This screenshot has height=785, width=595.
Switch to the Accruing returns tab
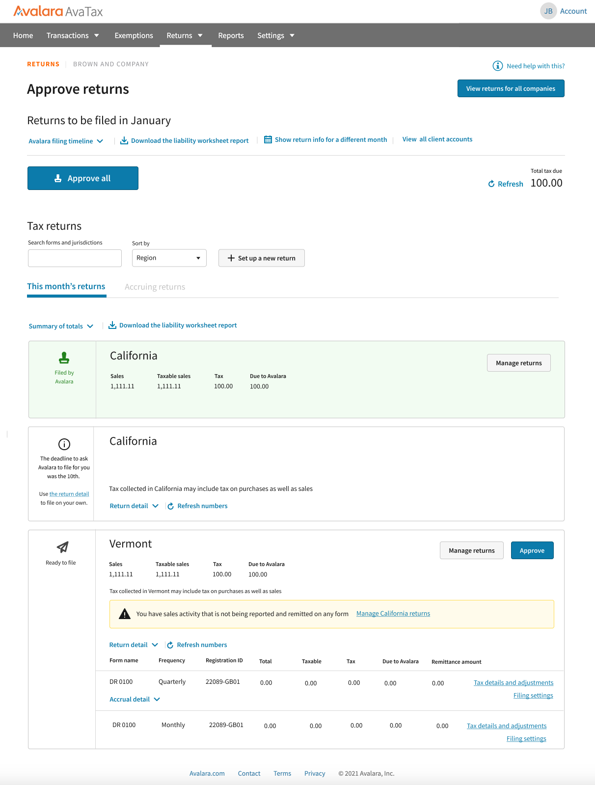(x=155, y=287)
